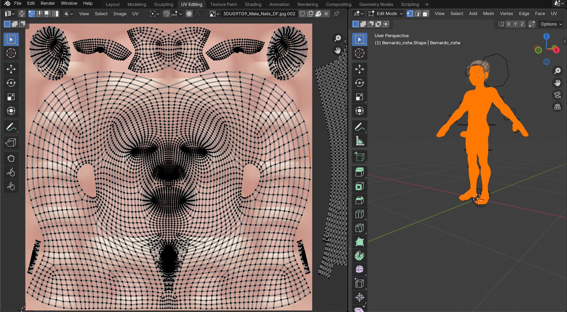The width and height of the screenshot is (567, 312).
Task: Select the UV editor Annotate tool
Action: [x=11, y=127]
